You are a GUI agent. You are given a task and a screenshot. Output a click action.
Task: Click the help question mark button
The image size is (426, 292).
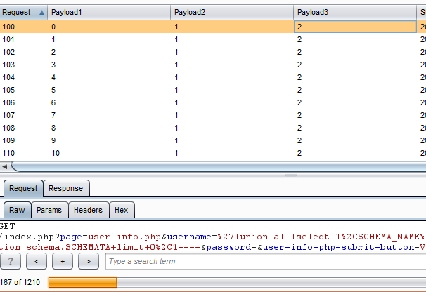[x=11, y=261]
